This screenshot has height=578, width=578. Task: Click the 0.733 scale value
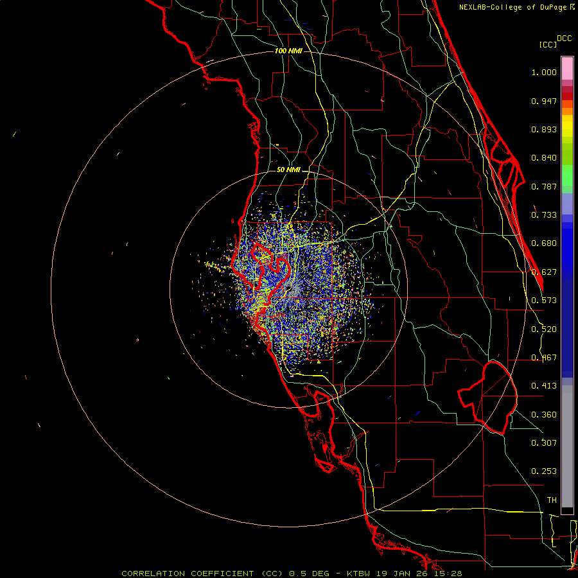point(544,215)
